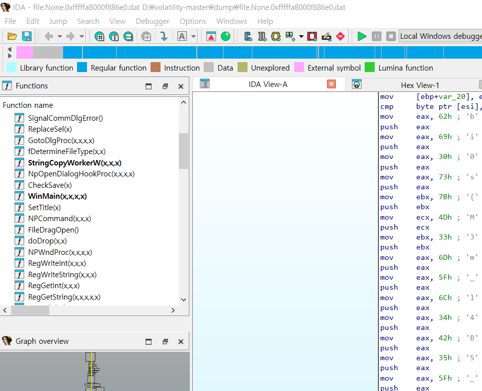Click the boxed letter A toolbar icon
Viewport: 482px width, 391px height.
click(182, 36)
